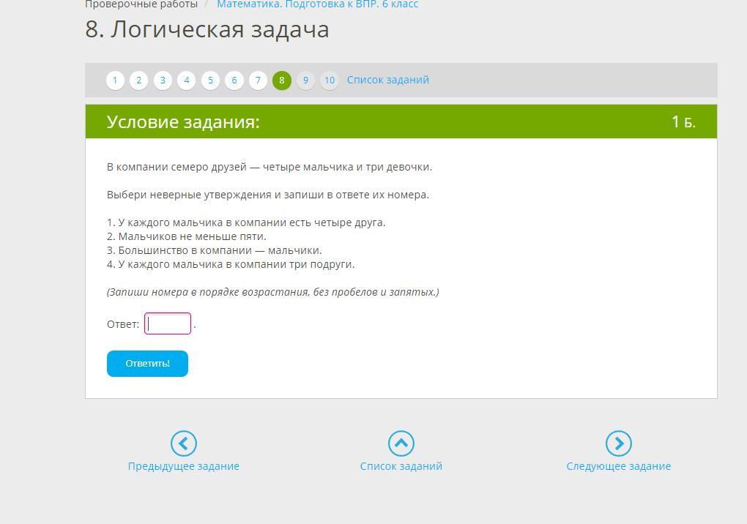The image size is (747, 524).
Task: Go to task number 7
Action: 259,80
